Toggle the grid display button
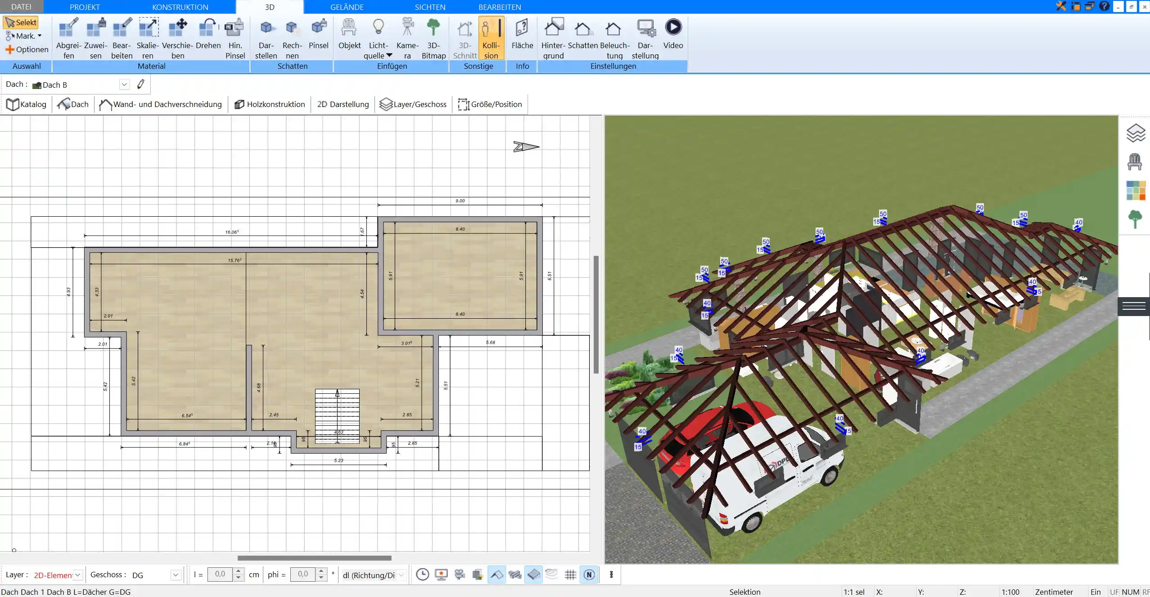This screenshot has width=1150, height=597. coord(570,575)
